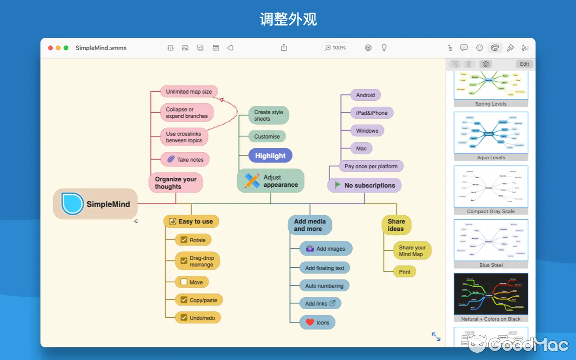Click the expand canvas arrows bottom right
Image resolution: width=576 pixels, height=360 pixels.
435,336
